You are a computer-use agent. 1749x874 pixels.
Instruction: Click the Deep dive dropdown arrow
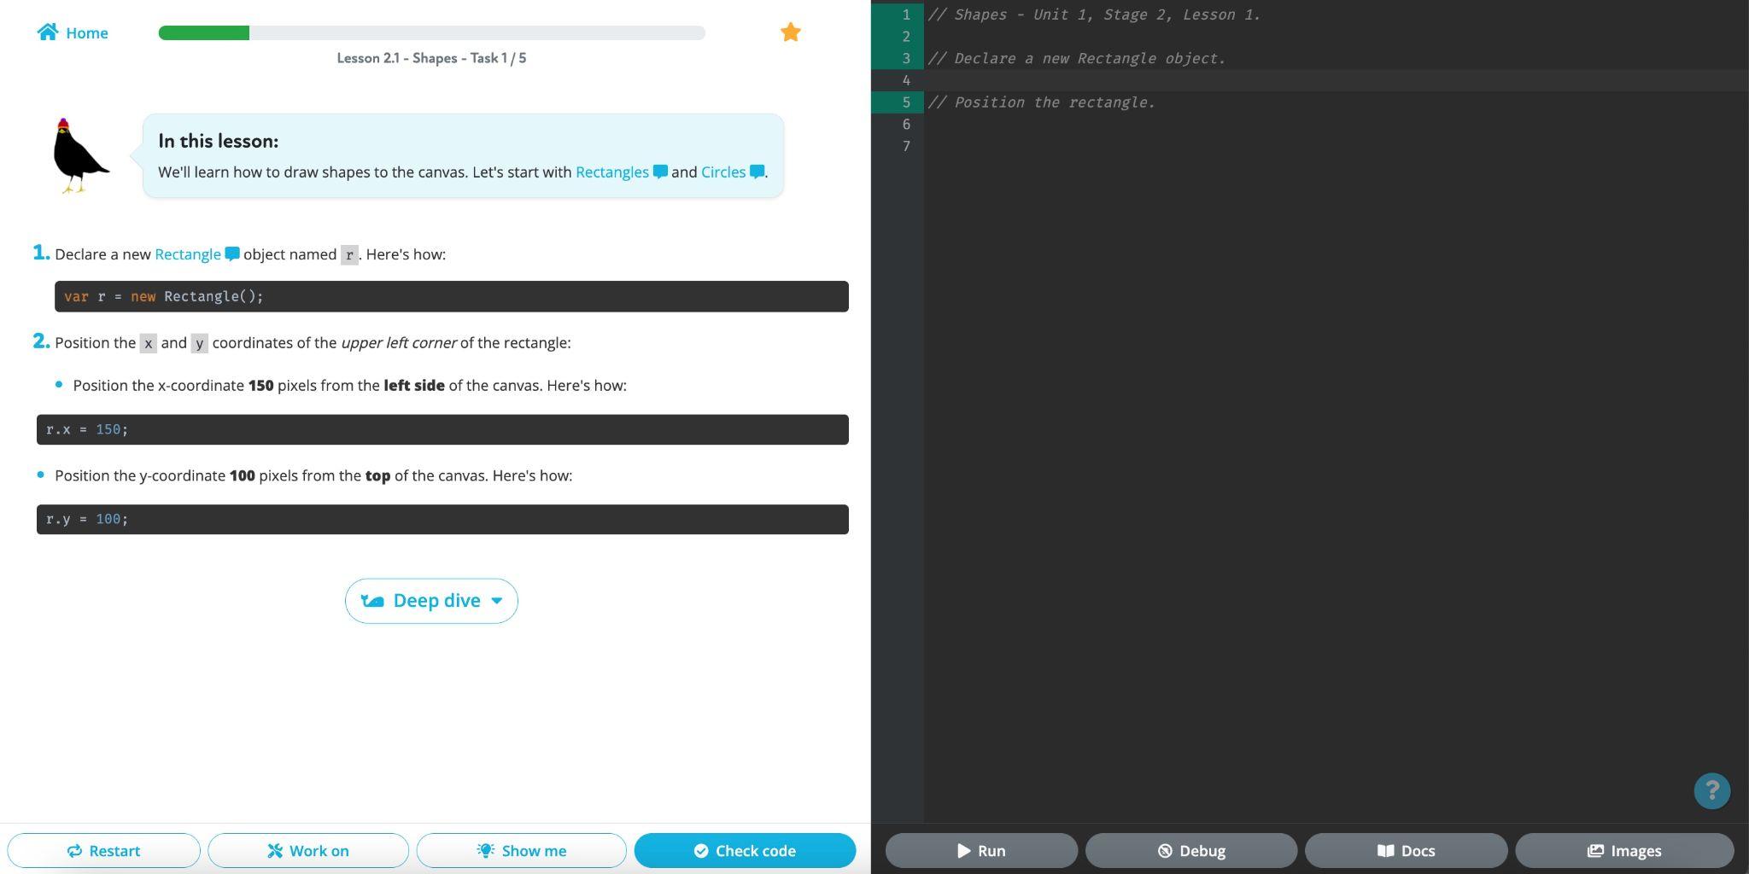pos(497,601)
